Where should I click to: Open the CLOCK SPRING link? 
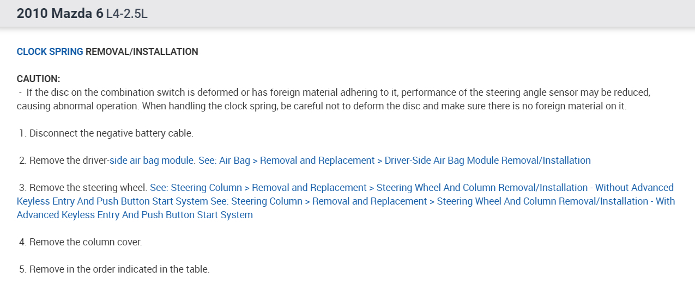(x=50, y=52)
